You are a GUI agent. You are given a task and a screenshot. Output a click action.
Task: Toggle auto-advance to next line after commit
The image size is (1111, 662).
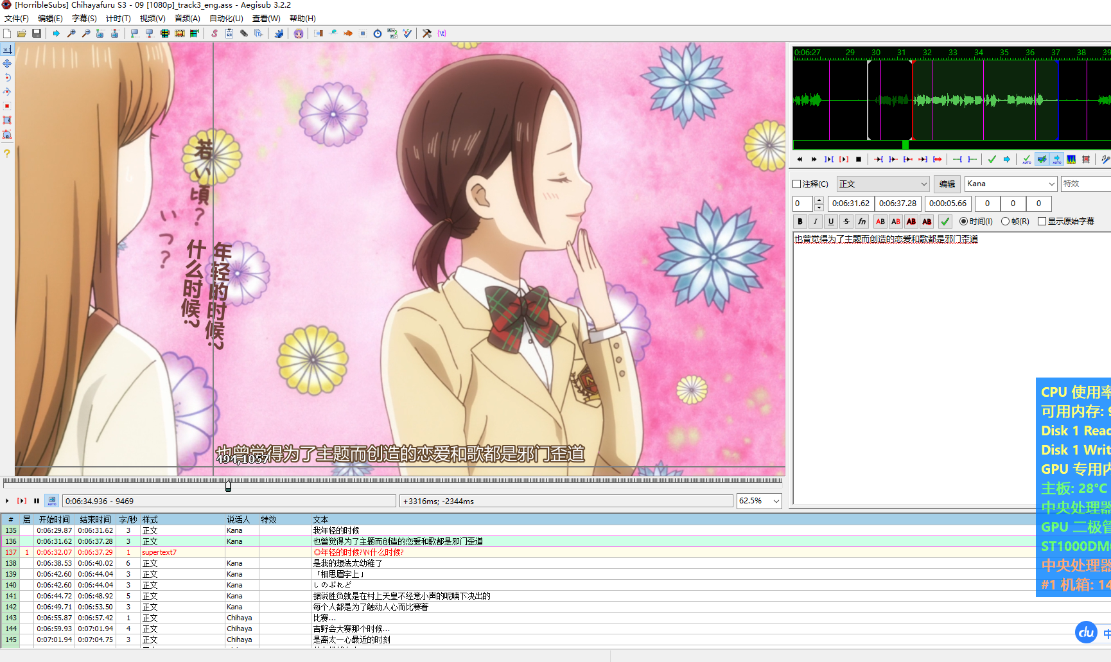pyautogui.click(x=1042, y=159)
